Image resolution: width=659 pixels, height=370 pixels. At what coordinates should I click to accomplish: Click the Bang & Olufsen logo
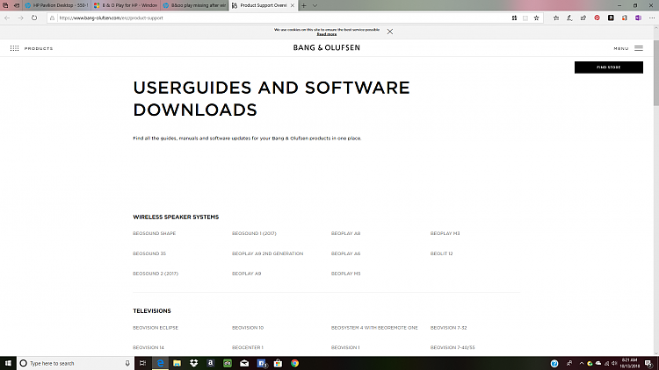[x=327, y=48]
